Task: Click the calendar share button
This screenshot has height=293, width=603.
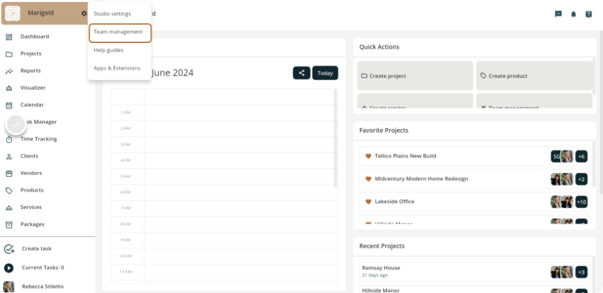Action: pos(301,72)
